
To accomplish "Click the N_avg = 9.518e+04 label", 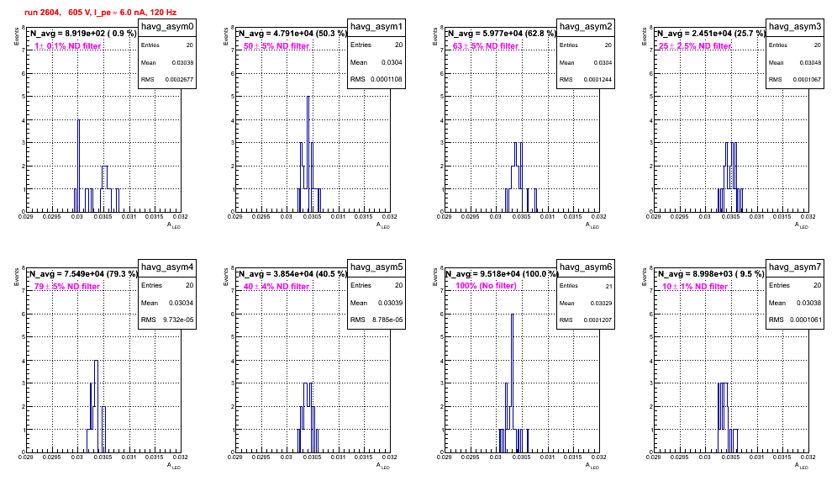I will pyautogui.click(x=501, y=273).
